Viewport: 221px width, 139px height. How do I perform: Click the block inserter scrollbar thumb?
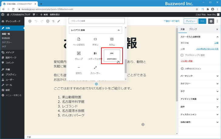pyautogui.click(x=126, y=66)
